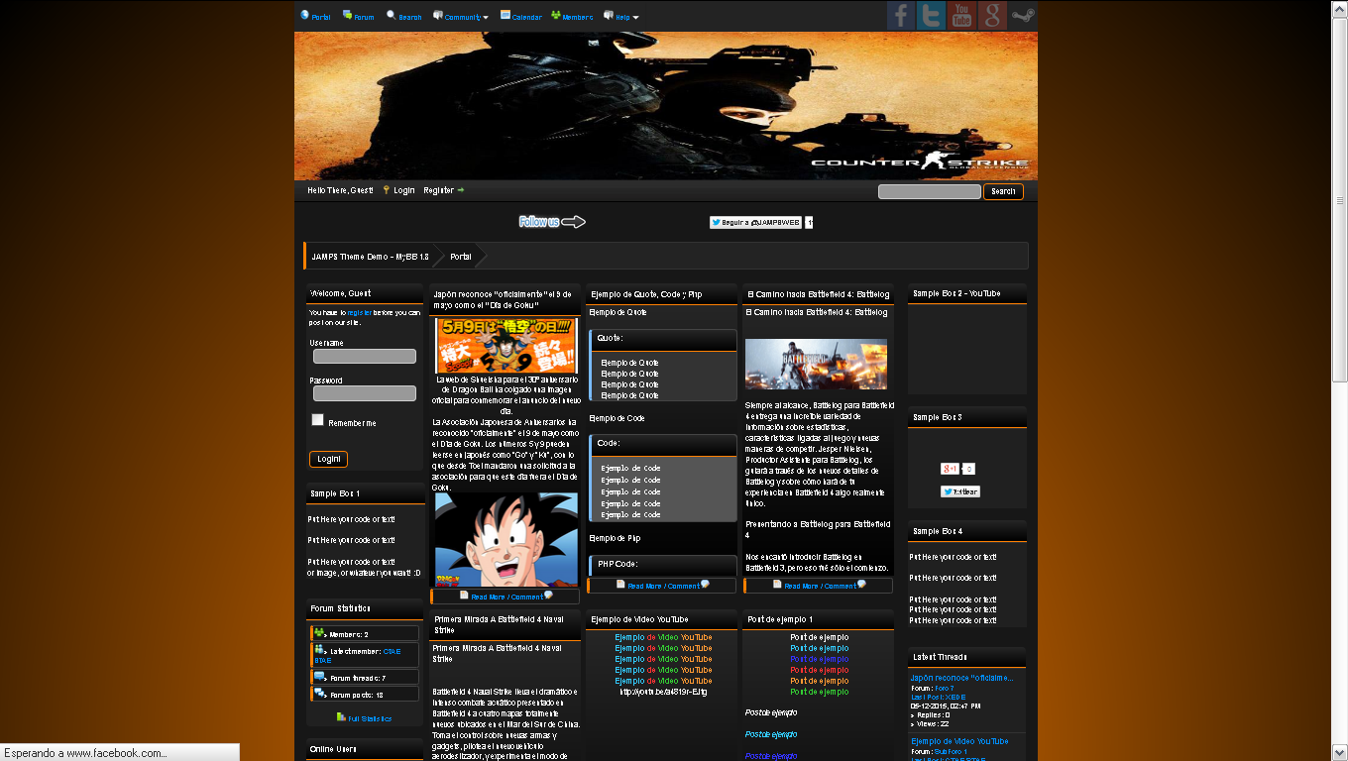The width and height of the screenshot is (1348, 761).
Task: Open the Steam icon link
Action: (1023, 16)
